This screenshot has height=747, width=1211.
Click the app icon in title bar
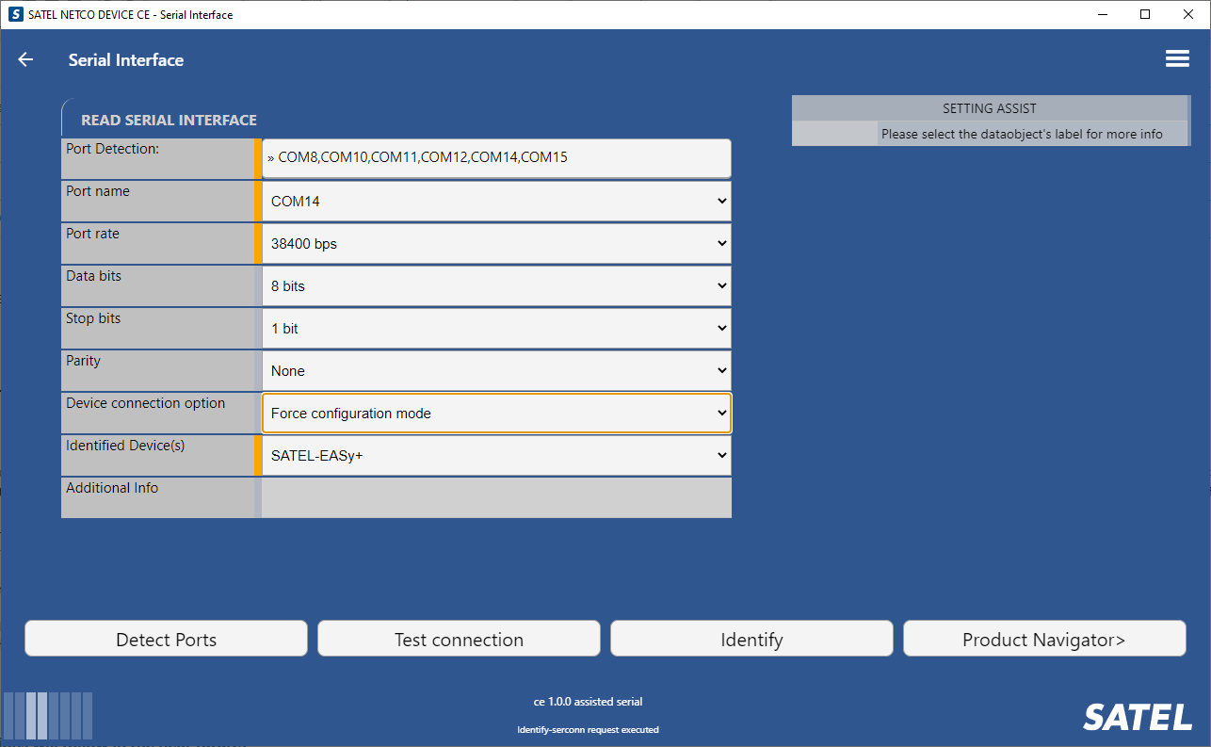(16, 14)
